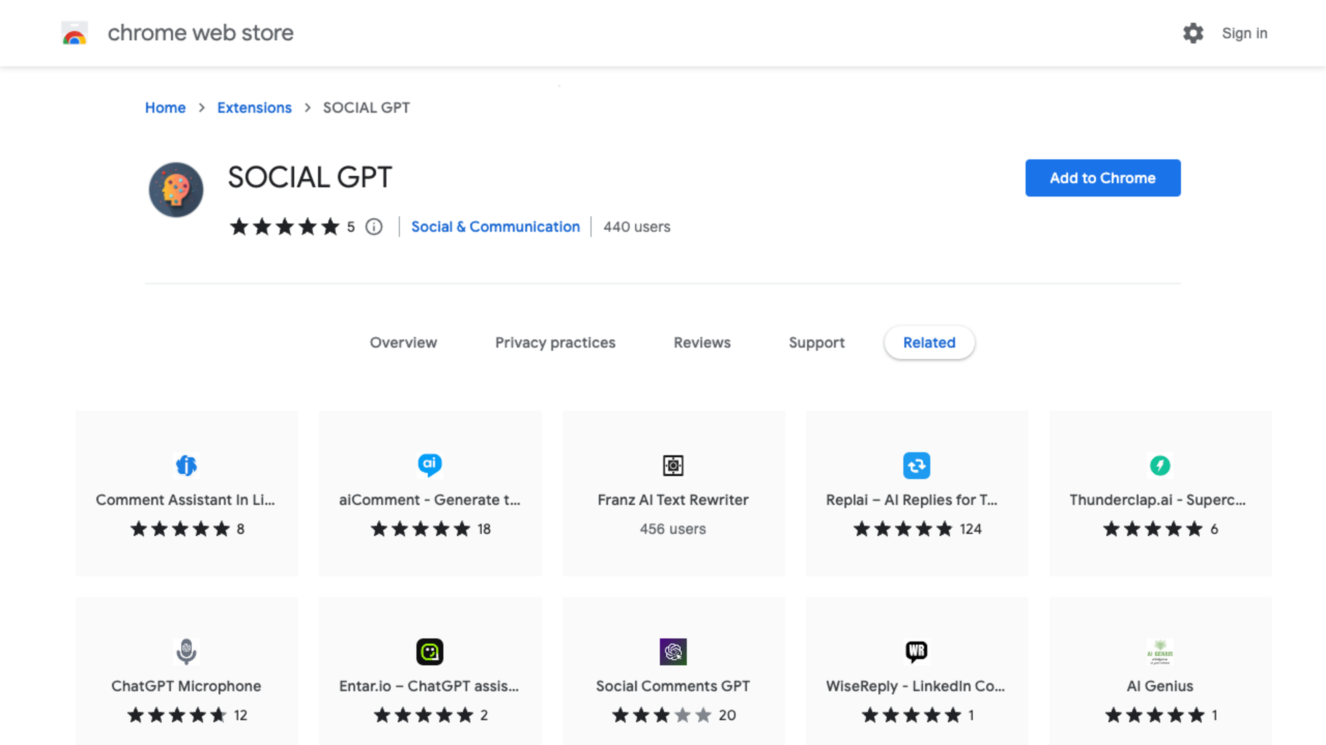
Task: Click the Add to Chrome button
Action: (1103, 178)
